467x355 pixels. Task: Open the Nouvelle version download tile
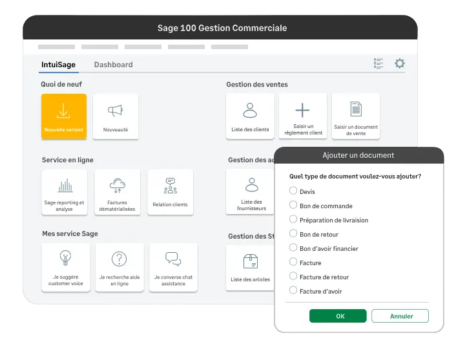point(64,116)
